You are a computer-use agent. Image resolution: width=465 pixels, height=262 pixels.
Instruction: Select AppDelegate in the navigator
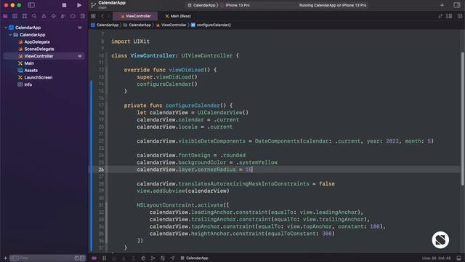[37, 42]
